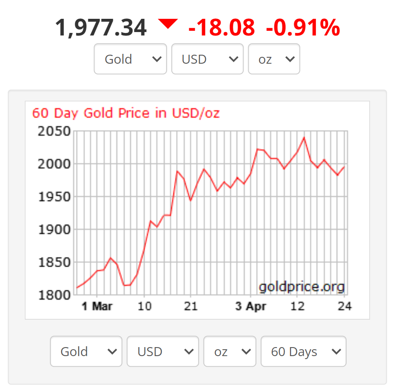Click the 21 date label on x-axis
Image resolution: width=394 pixels, height=389 pixels.
[x=191, y=306]
